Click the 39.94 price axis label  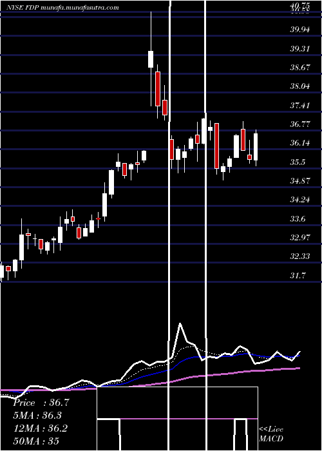pos(300,30)
